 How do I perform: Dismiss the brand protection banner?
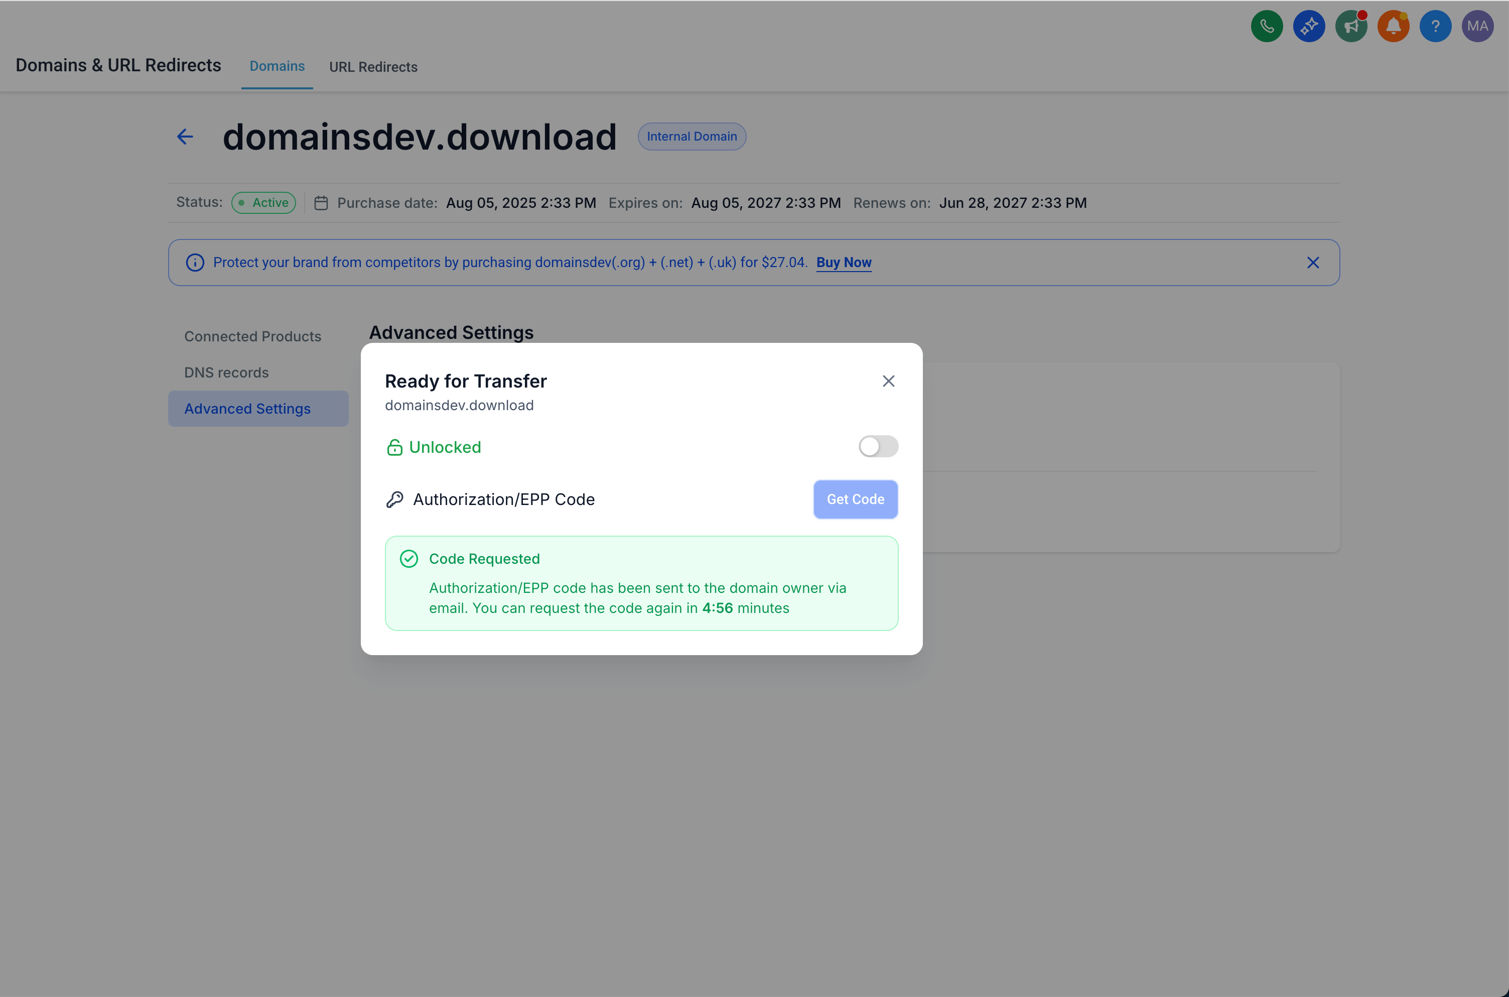(x=1313, y=263)
